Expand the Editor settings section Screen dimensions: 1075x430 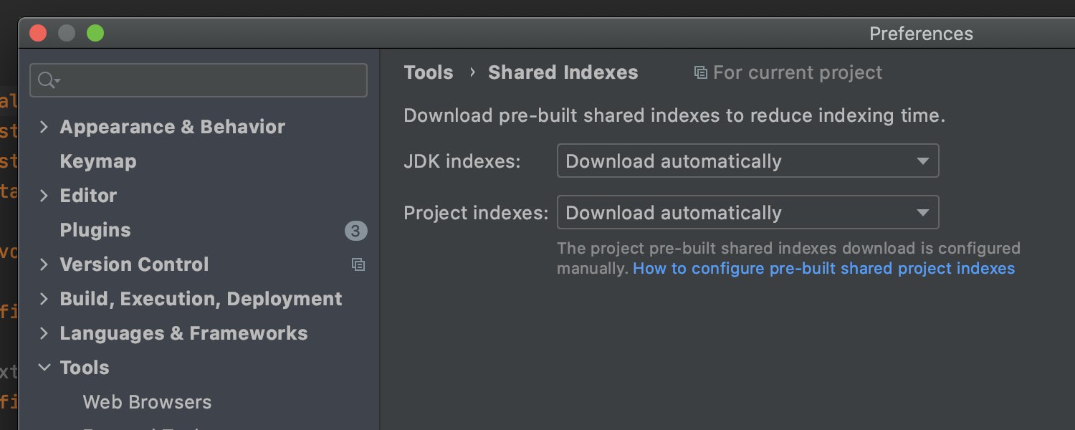pos(44,196)
